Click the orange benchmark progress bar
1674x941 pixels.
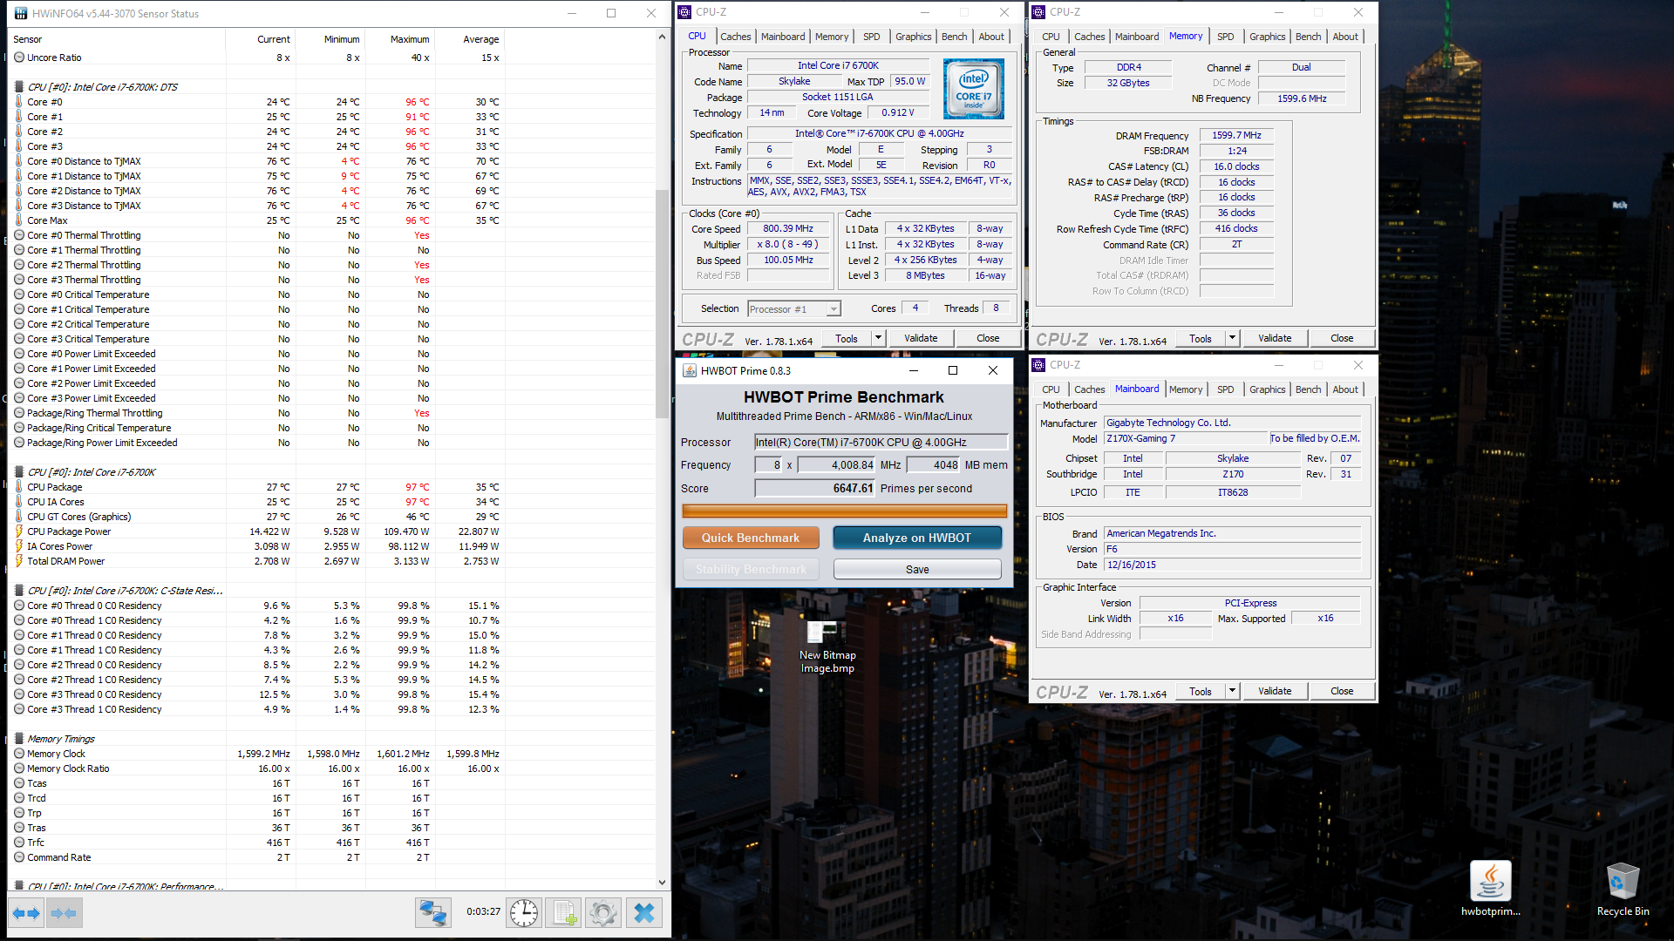point(844,511)
